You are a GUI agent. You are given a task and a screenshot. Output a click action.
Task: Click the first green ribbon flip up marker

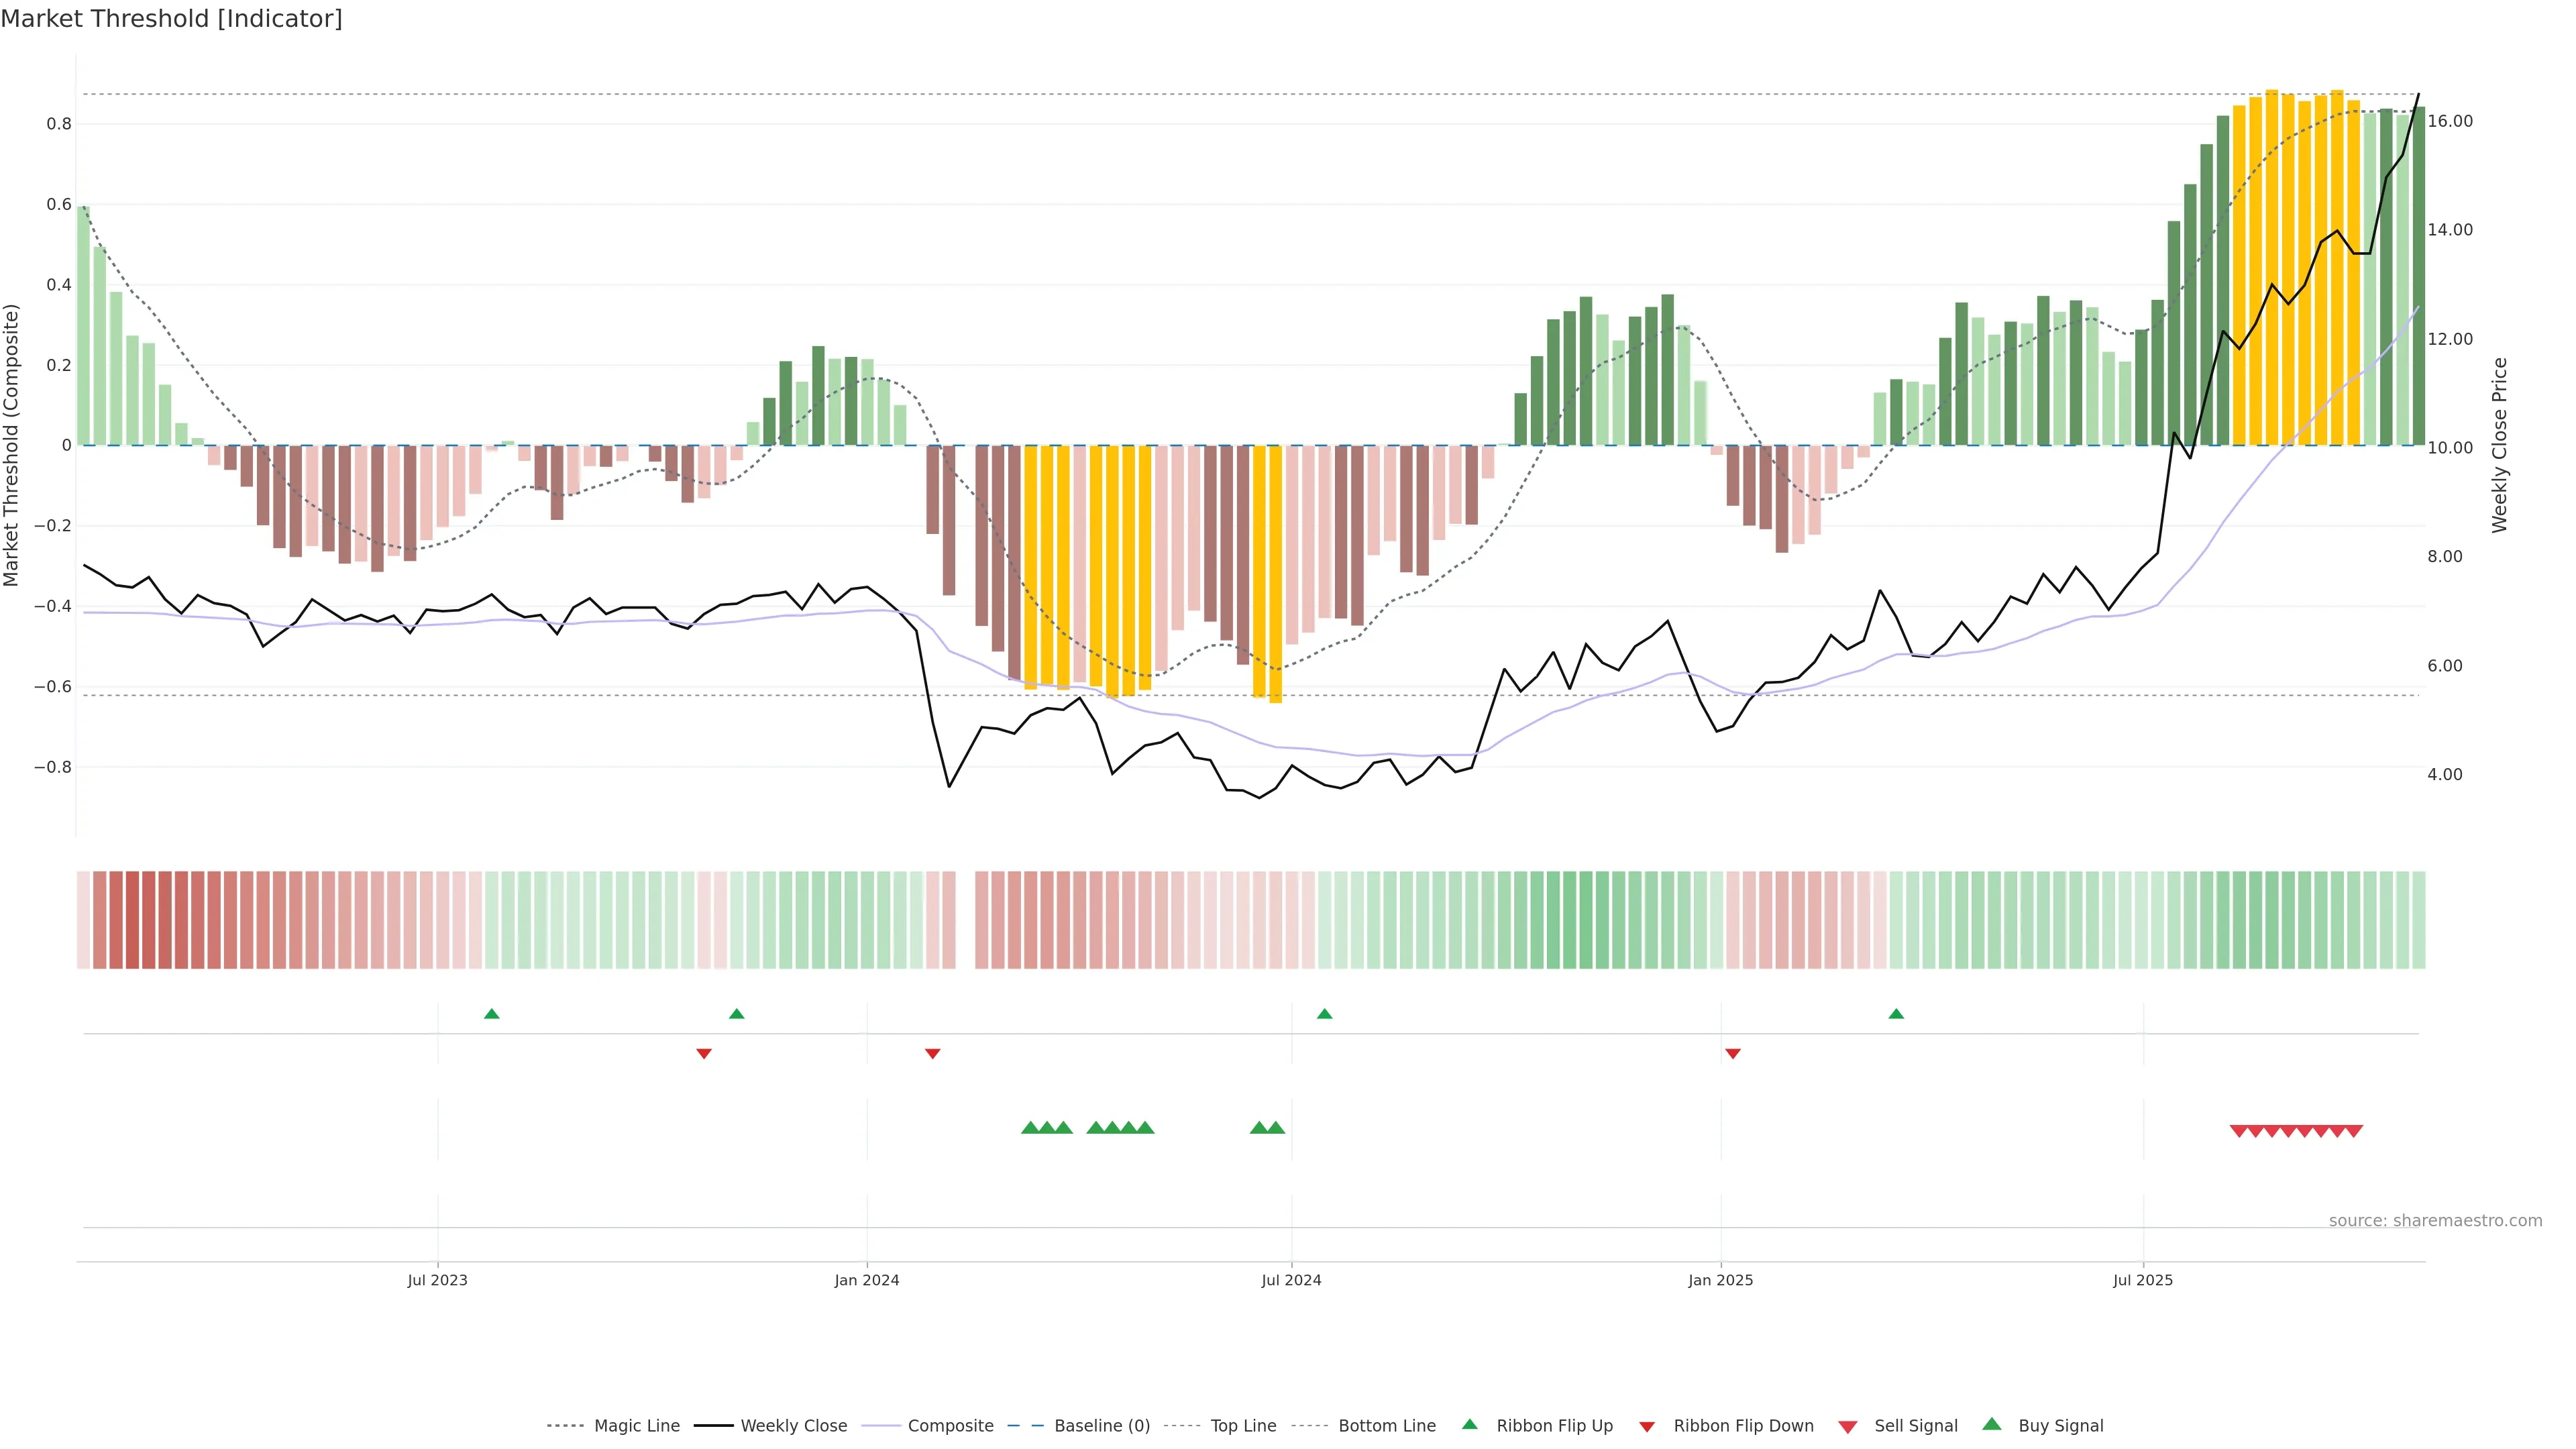tap(491, 1014)
